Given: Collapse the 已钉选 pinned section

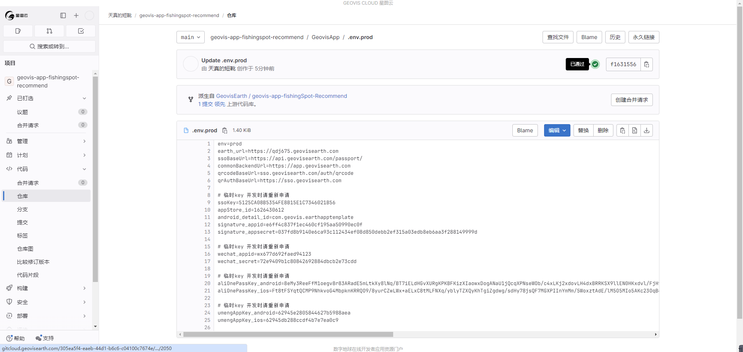Looking at the screenshot, I should 47,98.
